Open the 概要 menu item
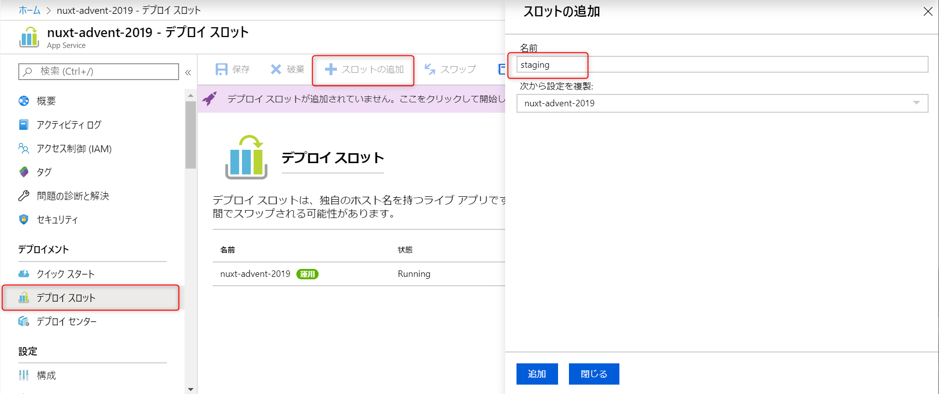This screenshot has height=394, width=939. [x=47, y=101]
